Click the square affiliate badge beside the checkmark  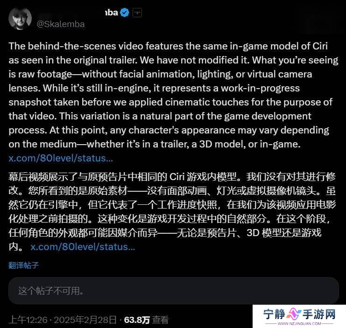pos(137,13)
